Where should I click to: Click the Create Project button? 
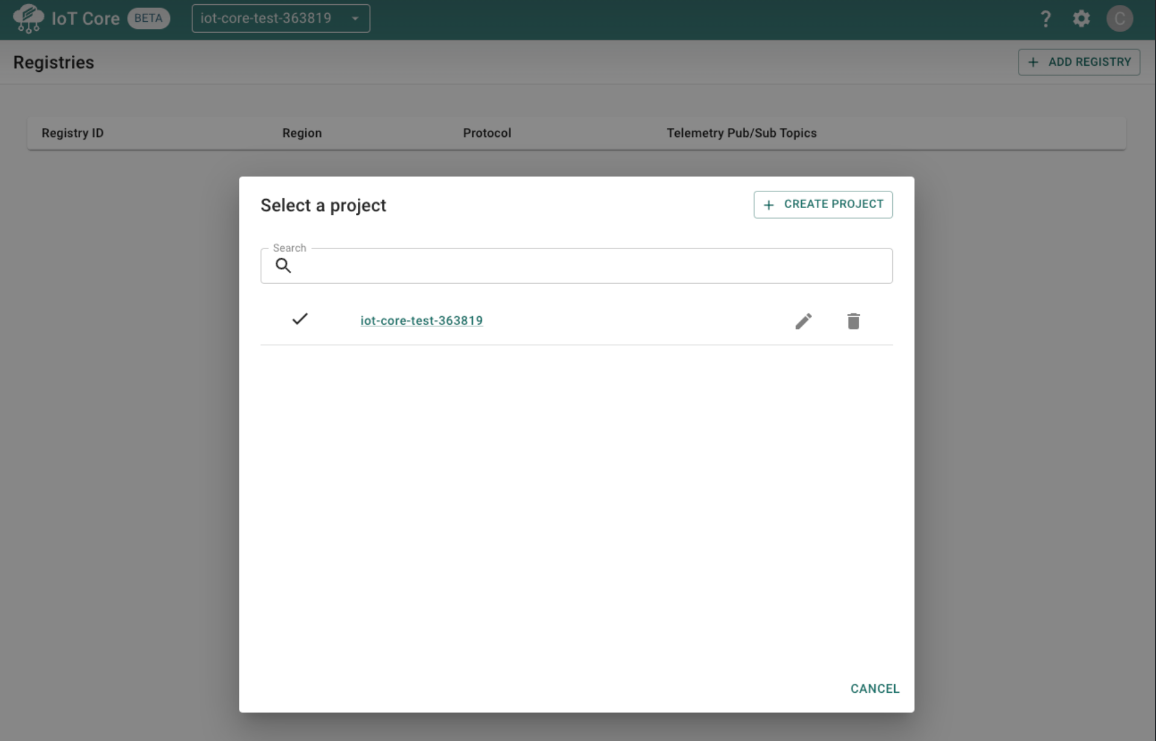(x=822, y=205)
